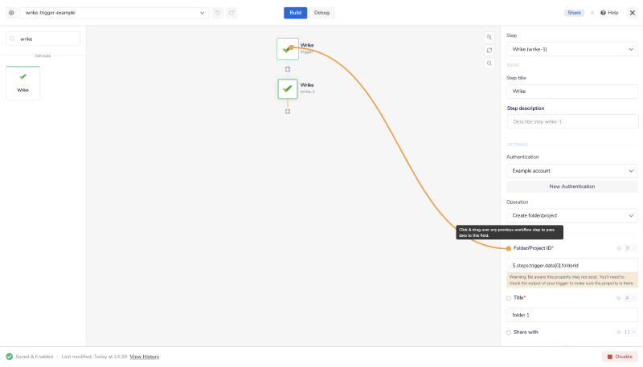
Task: Reset the canvas view with refresh icon
Action: [489, 50]
